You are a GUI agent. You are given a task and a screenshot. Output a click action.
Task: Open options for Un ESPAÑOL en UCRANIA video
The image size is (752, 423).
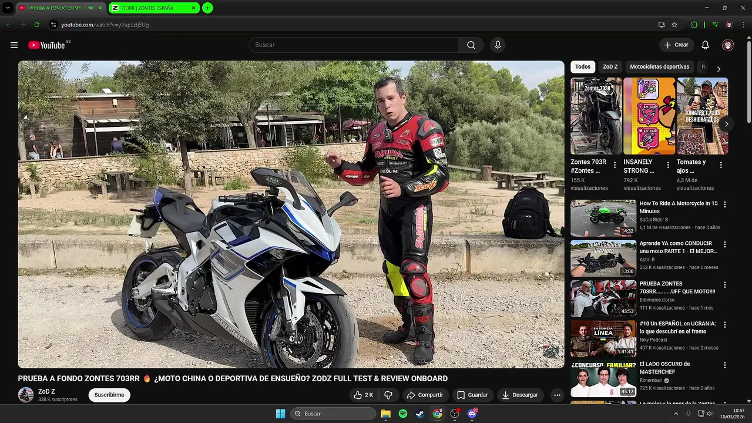[x=724, y=324]
